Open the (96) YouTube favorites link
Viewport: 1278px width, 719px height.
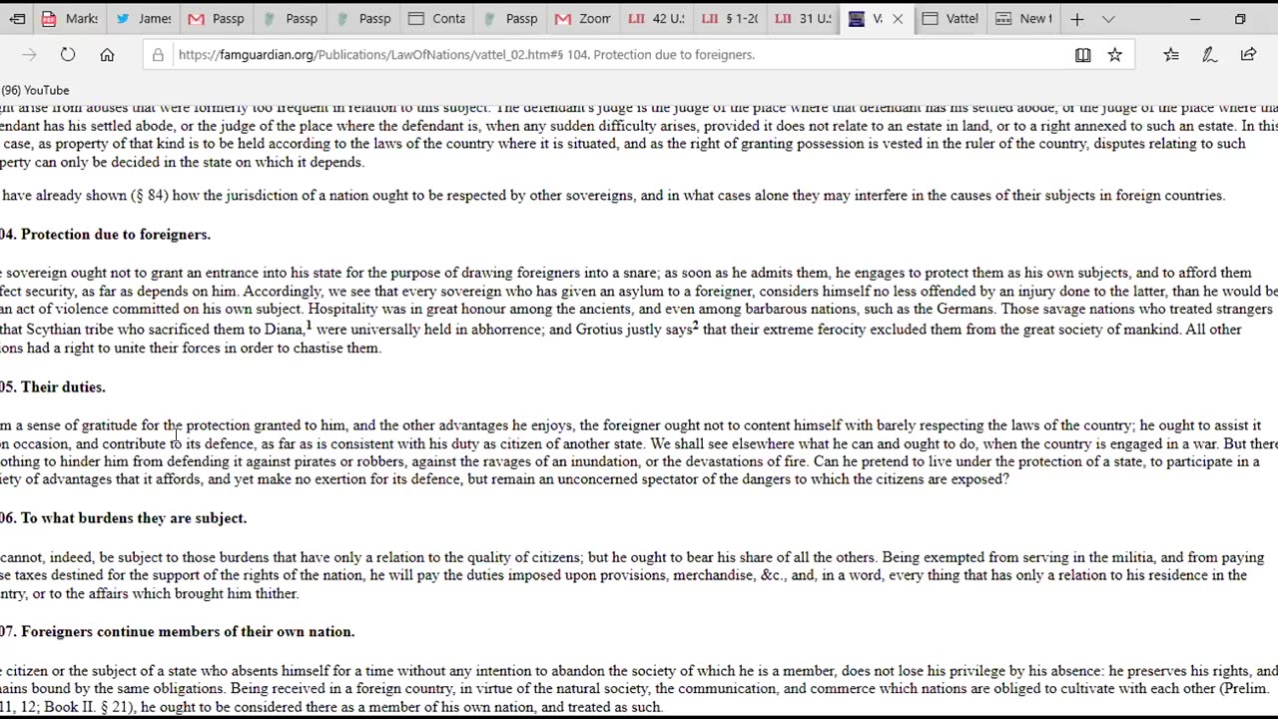click(35, 90)
